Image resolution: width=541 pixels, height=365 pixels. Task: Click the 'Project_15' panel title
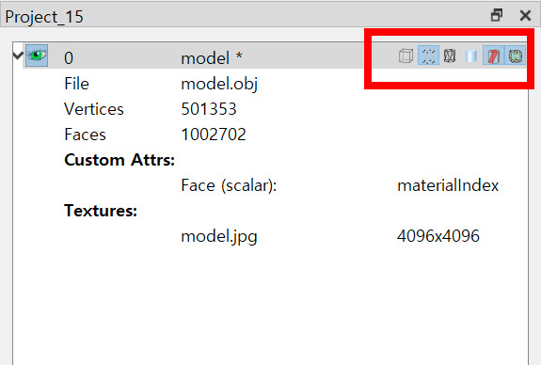coord(44,17)
